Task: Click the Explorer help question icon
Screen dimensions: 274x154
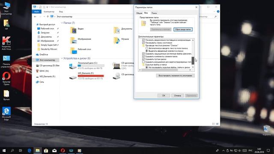Action: point(218,12)
